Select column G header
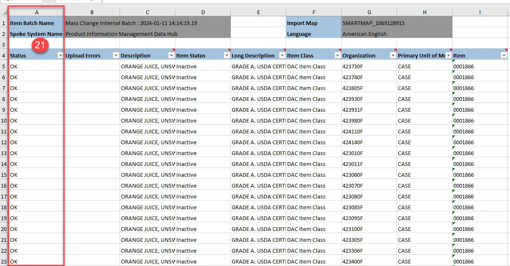This screenshot has width=510, height=266. [369, 13]
